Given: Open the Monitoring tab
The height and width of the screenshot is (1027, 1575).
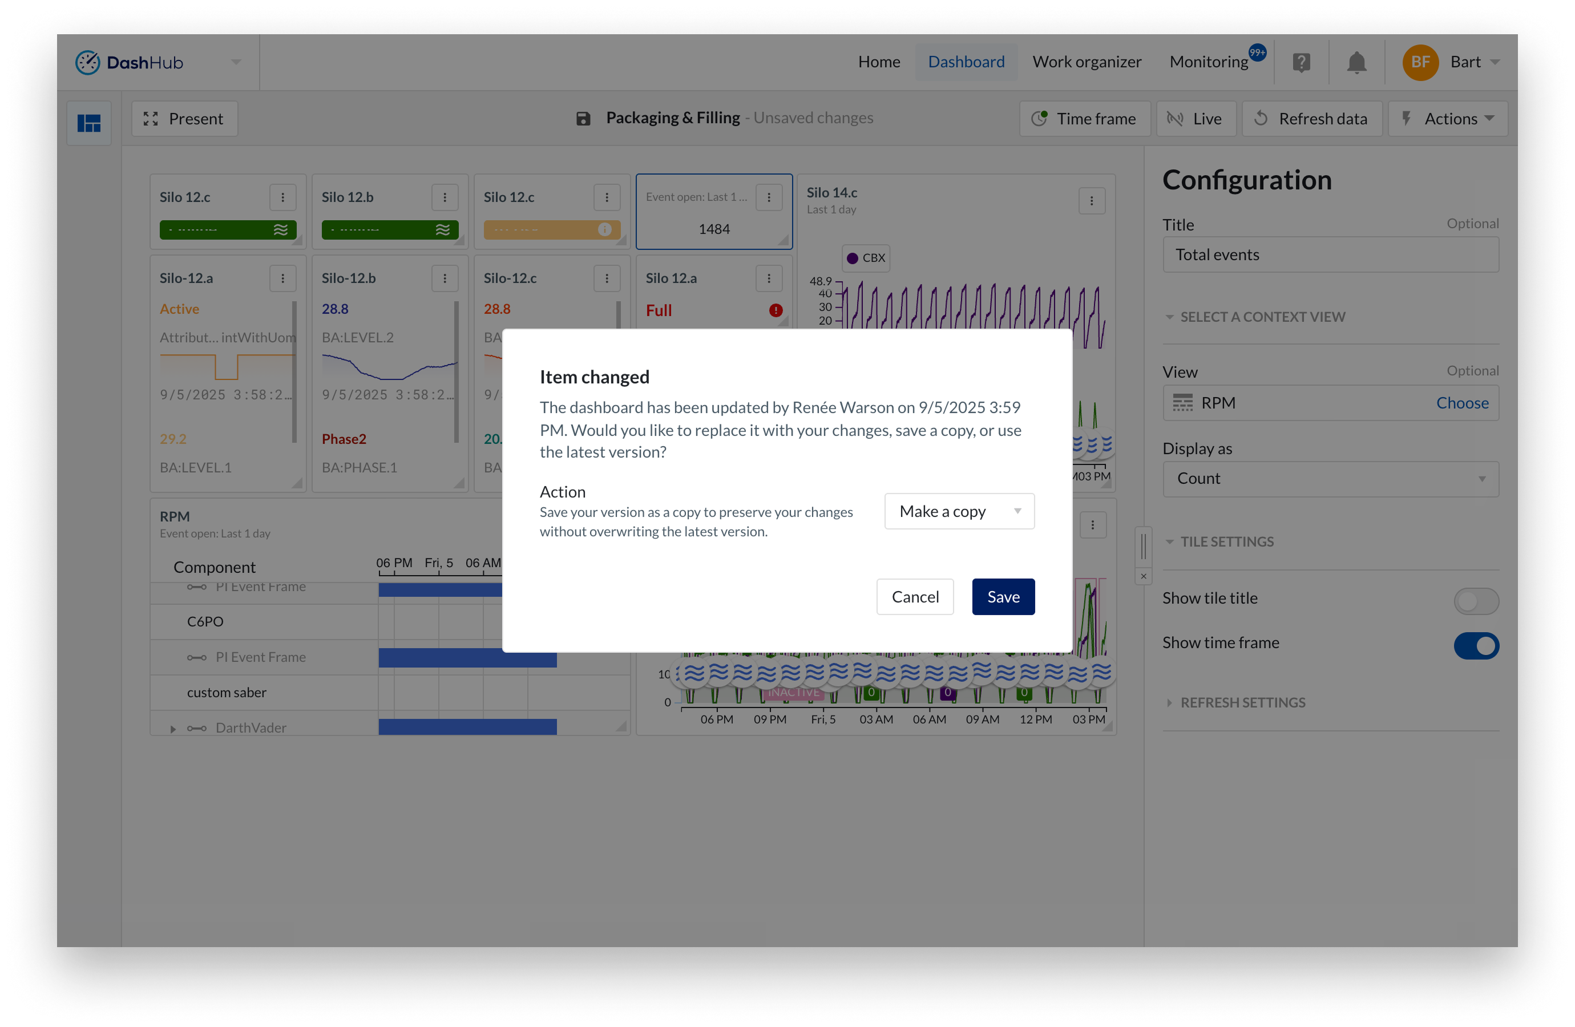Looking at the screenshot, I should coord(1209,62).
